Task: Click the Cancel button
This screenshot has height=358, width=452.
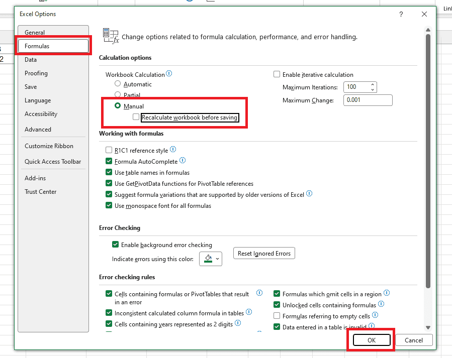Action: (414, 340)
